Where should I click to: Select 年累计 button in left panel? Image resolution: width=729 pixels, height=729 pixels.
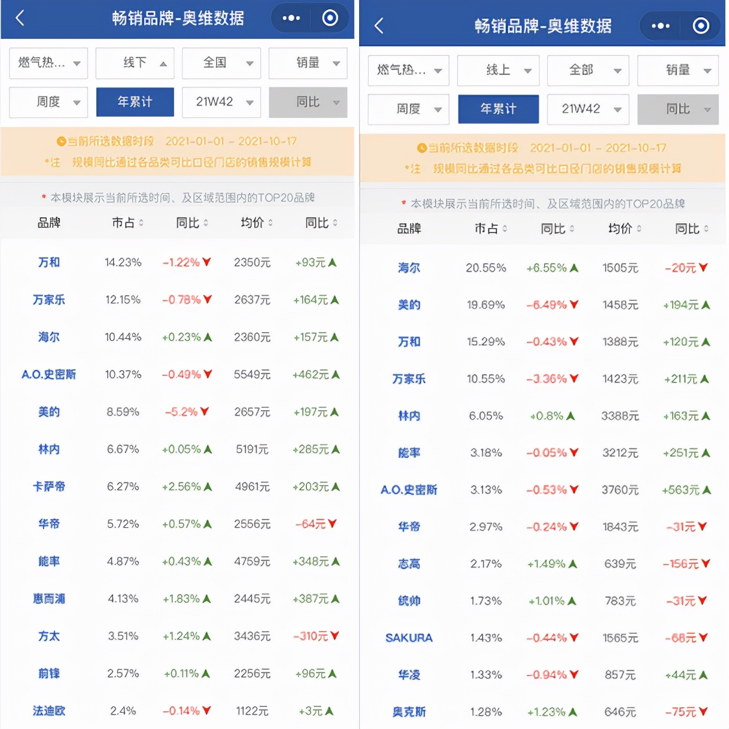(x=135, y=102)
